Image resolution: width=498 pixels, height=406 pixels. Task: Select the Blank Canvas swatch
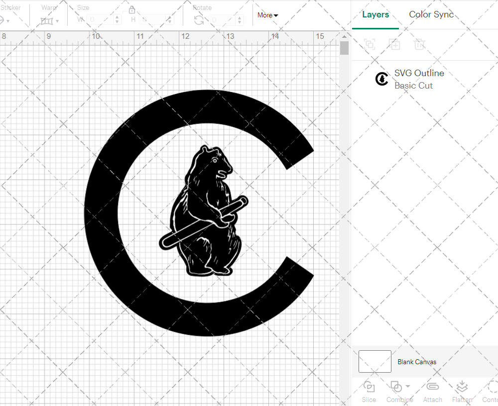pyautogui.click(x=375, y=361)
